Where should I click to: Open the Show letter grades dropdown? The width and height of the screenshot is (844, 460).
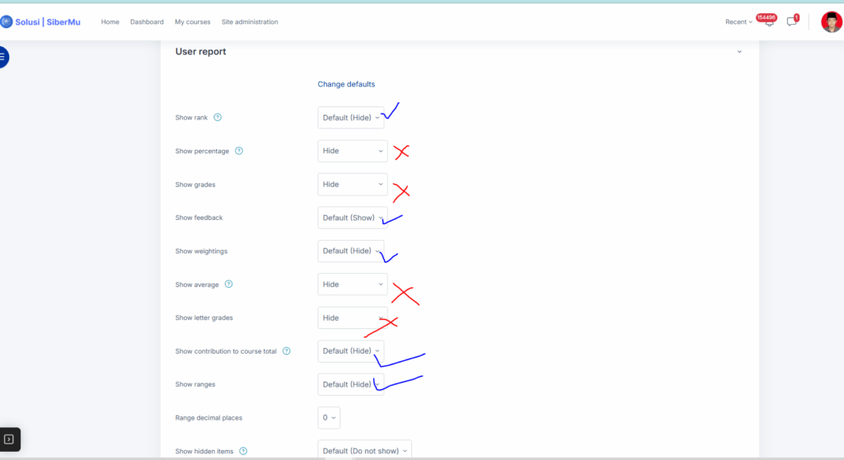pyautogui.click(x=353, y=318)
